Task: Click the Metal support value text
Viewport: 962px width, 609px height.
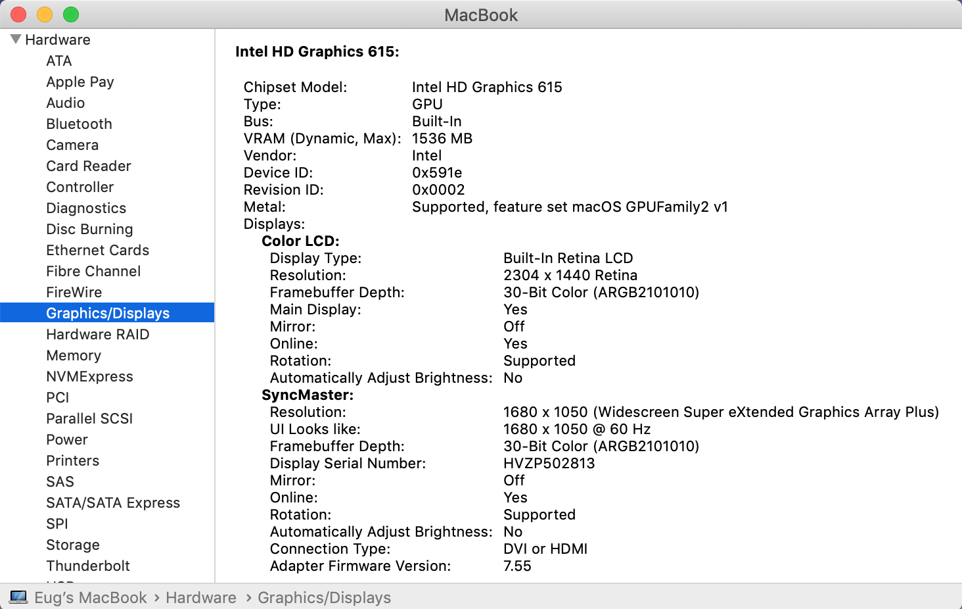Action: coord(570,207)
